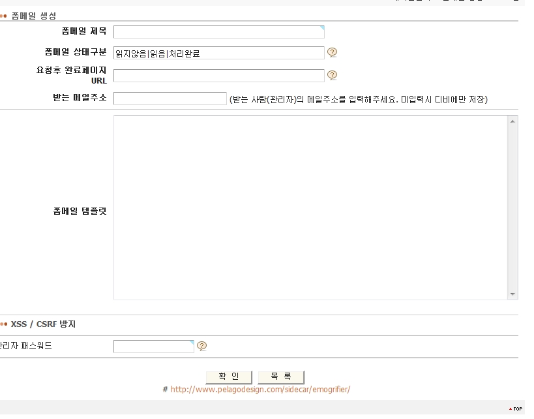
Task: Click the TOP arrow link at bottom right
Action: (515, 409)
